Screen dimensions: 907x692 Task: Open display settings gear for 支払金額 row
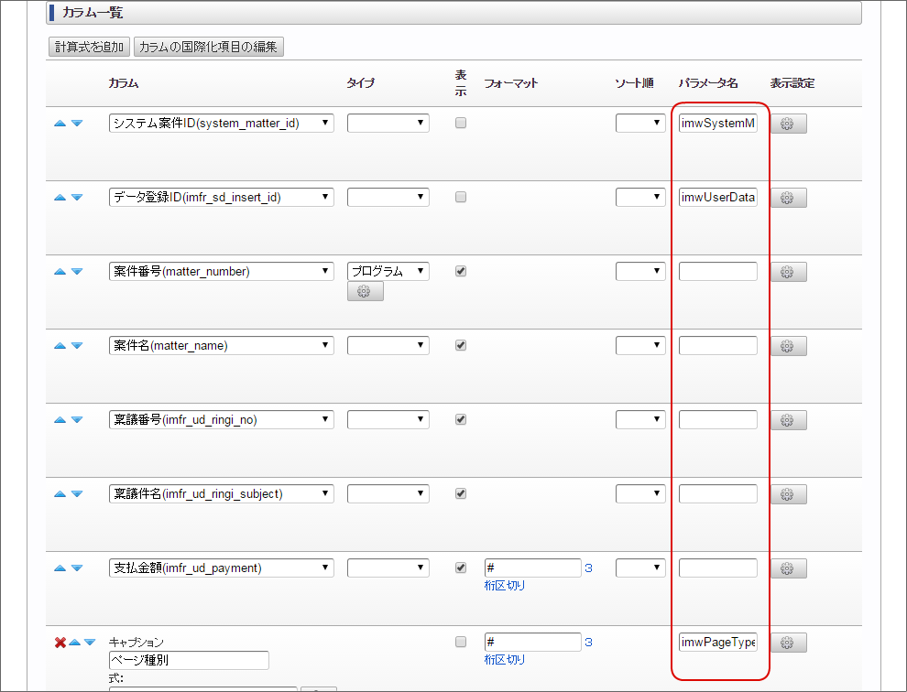point(788,568)
